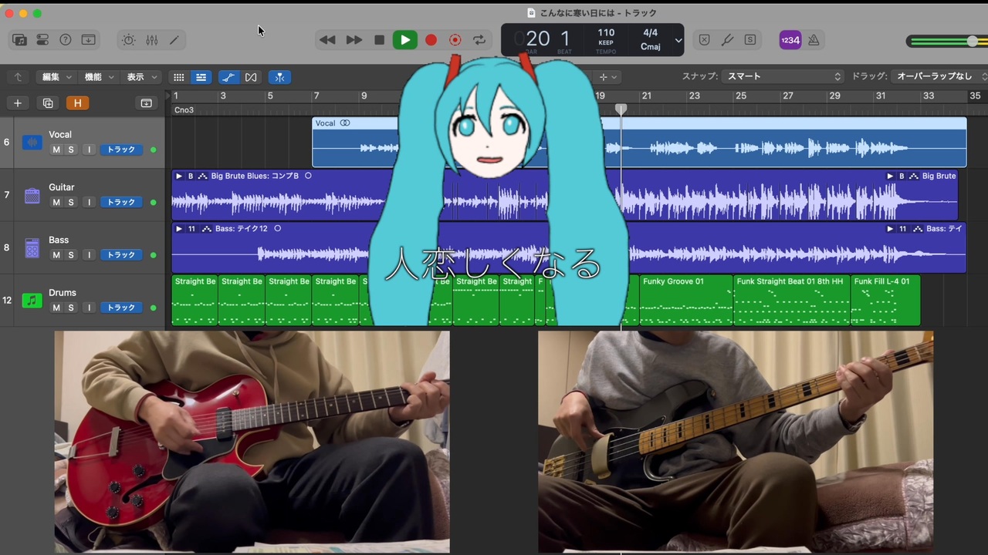Open Vocal track's トラック automation dropdown
Viewport: 988px width, 555px height.
(121, 150)
